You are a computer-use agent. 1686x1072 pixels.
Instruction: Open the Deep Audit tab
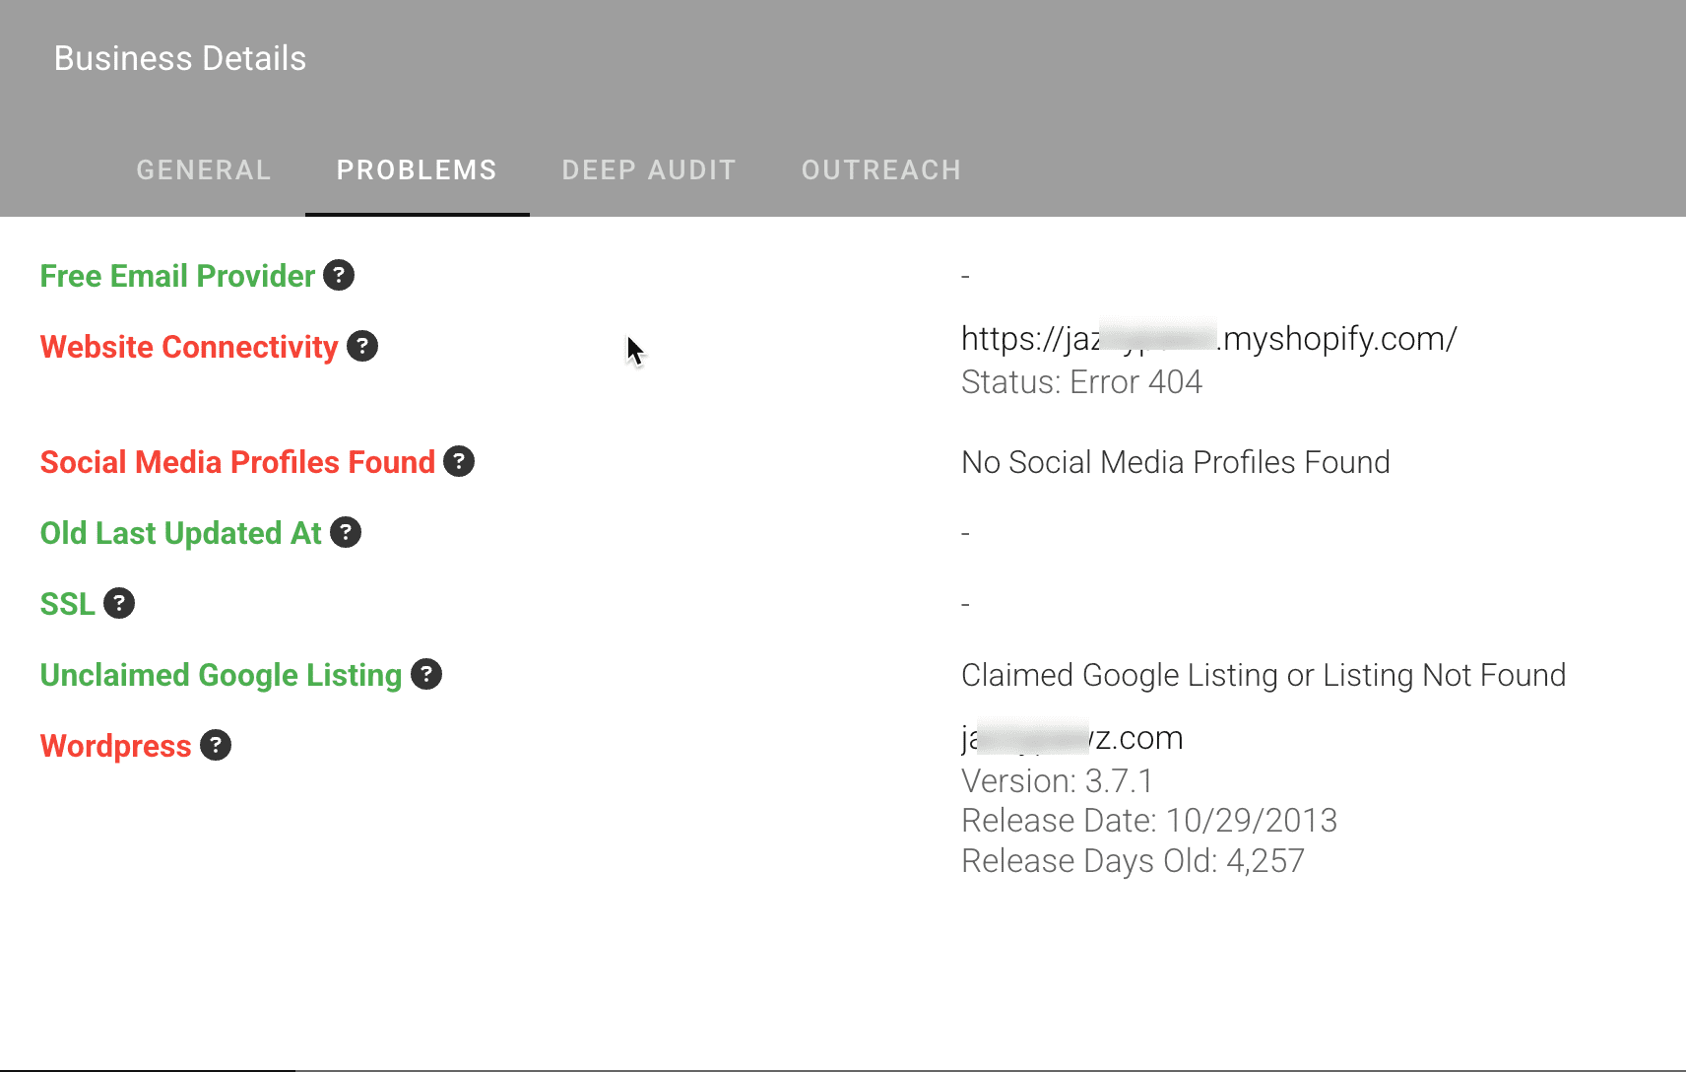649,170
